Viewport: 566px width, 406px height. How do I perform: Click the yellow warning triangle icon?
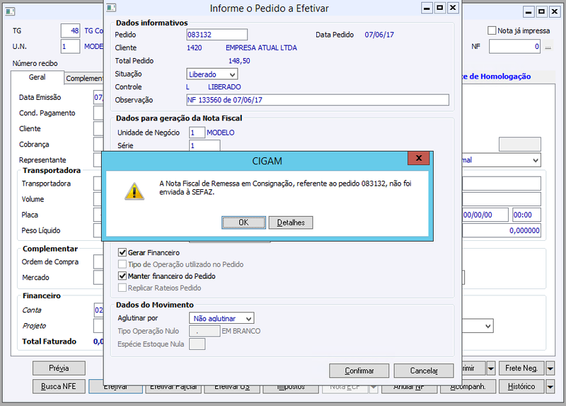134,191
